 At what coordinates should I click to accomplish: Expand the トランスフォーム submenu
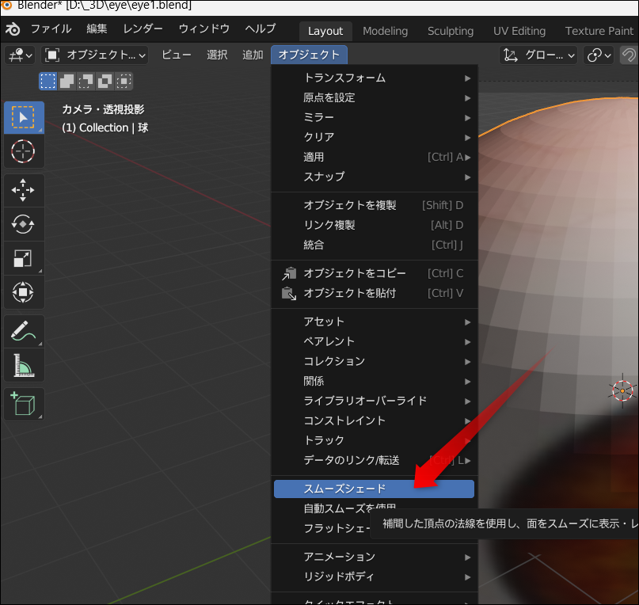click(374, 78)
